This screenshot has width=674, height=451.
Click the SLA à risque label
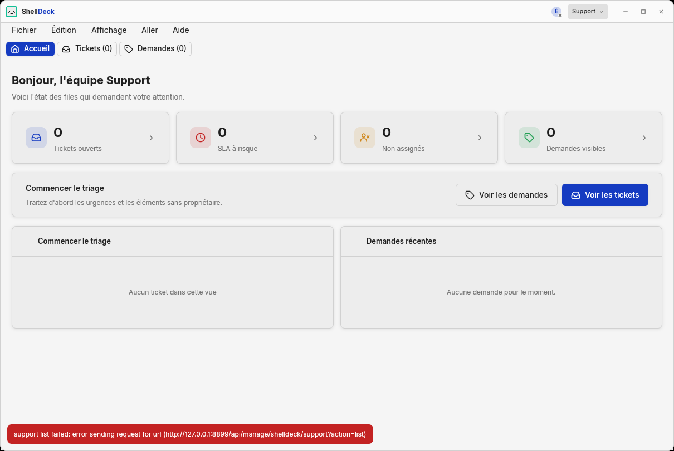coord(237,149)
